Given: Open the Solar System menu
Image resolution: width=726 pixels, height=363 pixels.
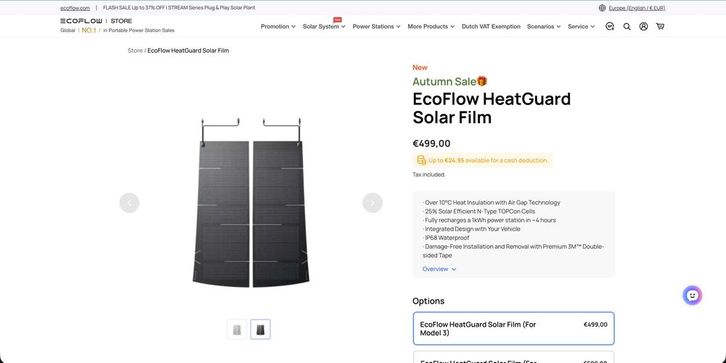Looking at the screenshot, I should click(324, 27).
